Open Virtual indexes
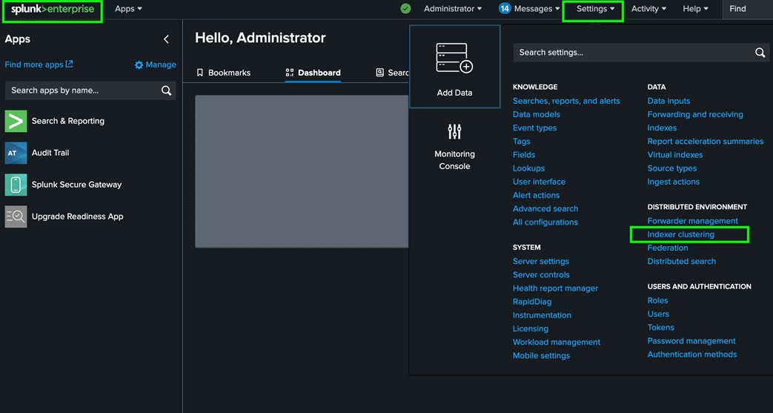This screenshot has width=773, height=413. pos(675,155)
